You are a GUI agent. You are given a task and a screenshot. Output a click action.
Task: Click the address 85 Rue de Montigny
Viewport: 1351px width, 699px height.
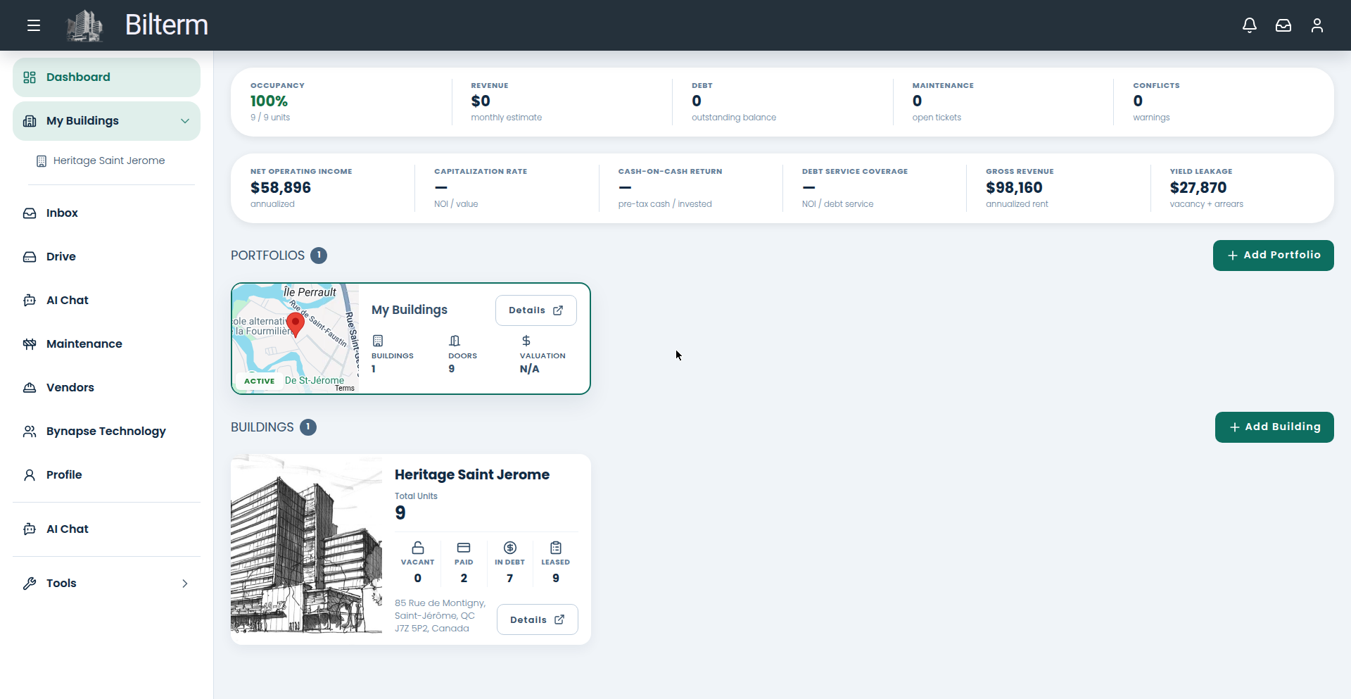[440, 616]
